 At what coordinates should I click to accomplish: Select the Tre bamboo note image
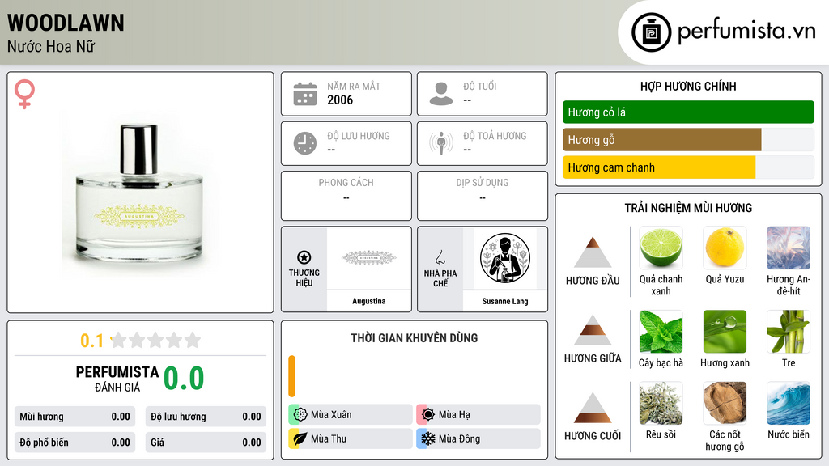[789, 331]
